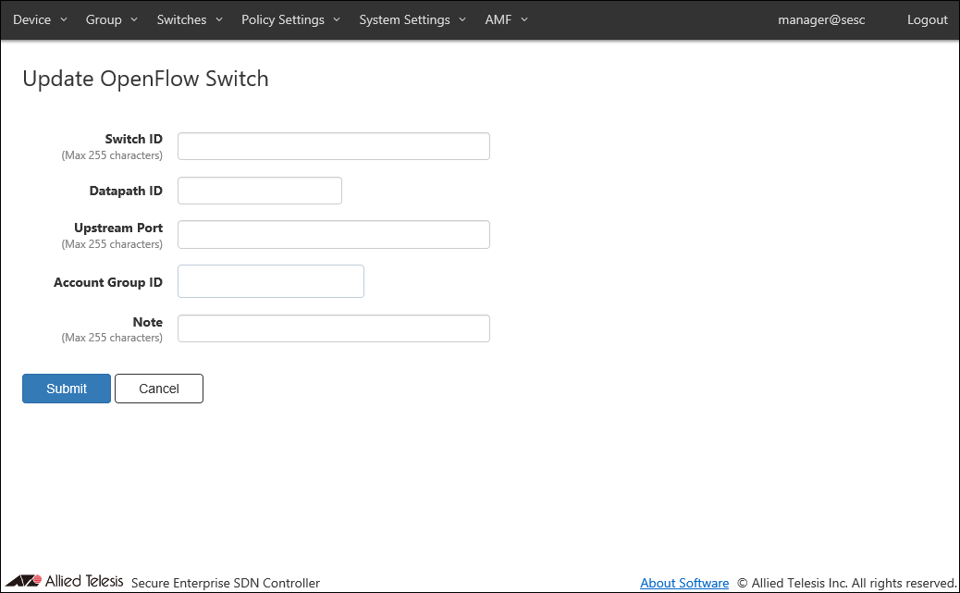
Task: Click the Allied Telesis Inc. copyright notice
Action: [846, 583]
